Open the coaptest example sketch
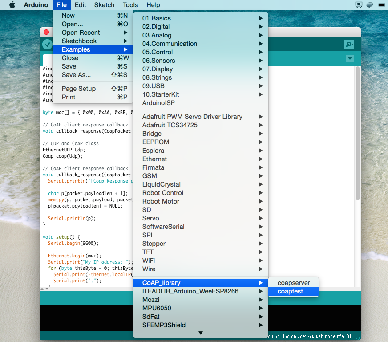This screenshot has width=388, height=342. [294, 291]
